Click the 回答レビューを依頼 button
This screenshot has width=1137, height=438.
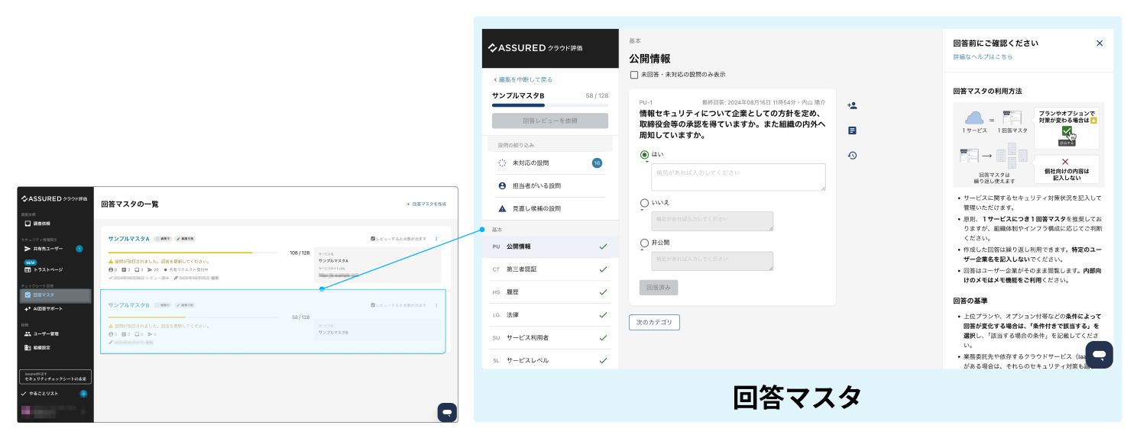point(550,121)
